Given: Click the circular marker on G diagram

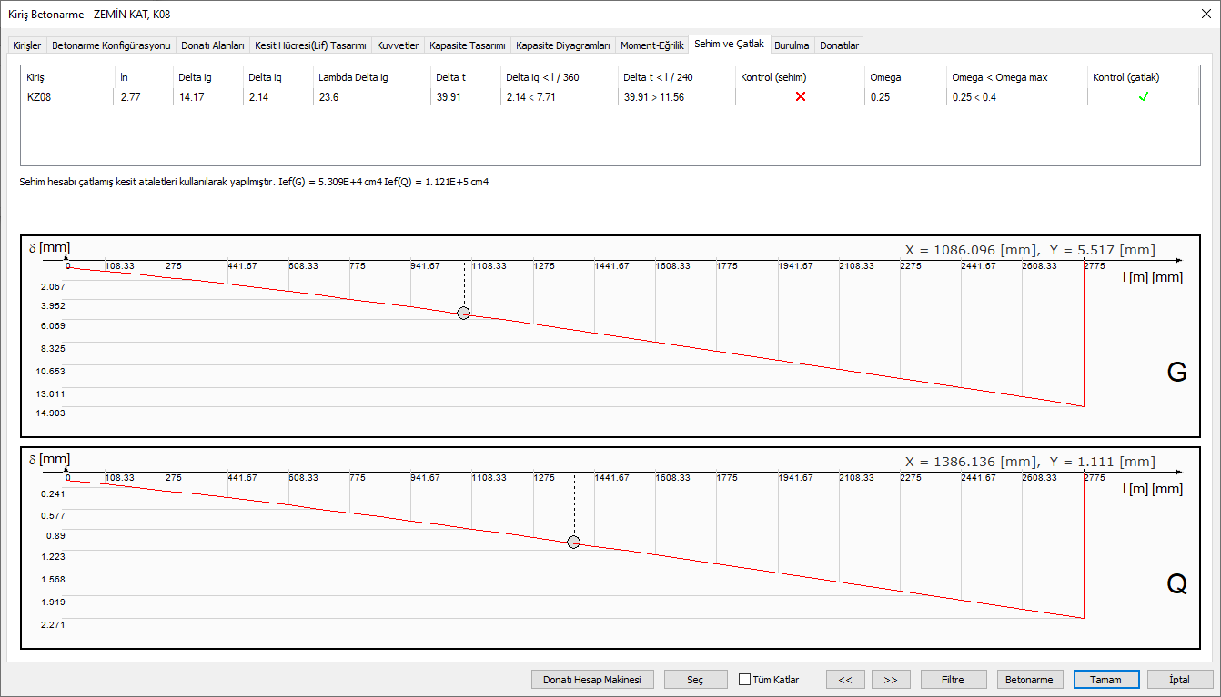Looking at the screenshot, I should click(463, 314).
